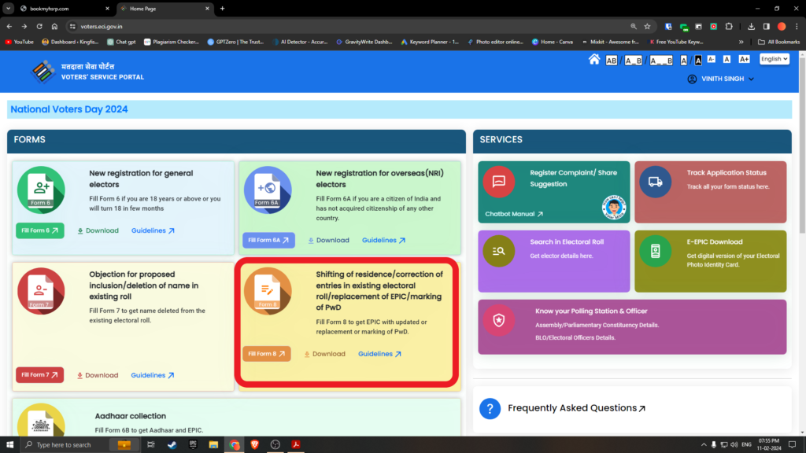Open the YouTube bookmark
806x453 pixels.
pos(20,42)
